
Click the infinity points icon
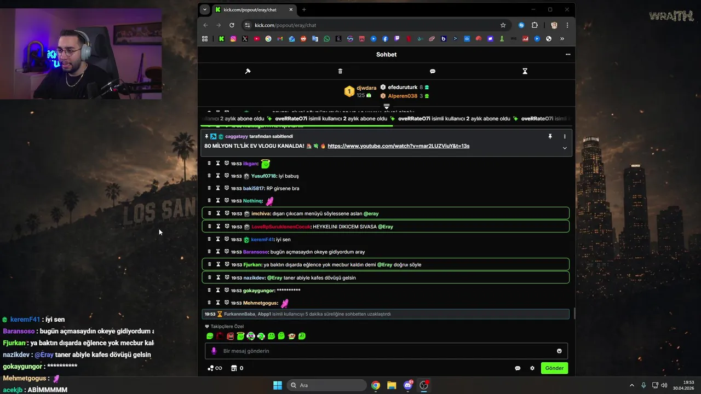click(x=215, y=368)
